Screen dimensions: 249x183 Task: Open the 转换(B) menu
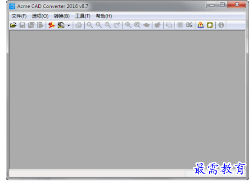coord(62,16)
